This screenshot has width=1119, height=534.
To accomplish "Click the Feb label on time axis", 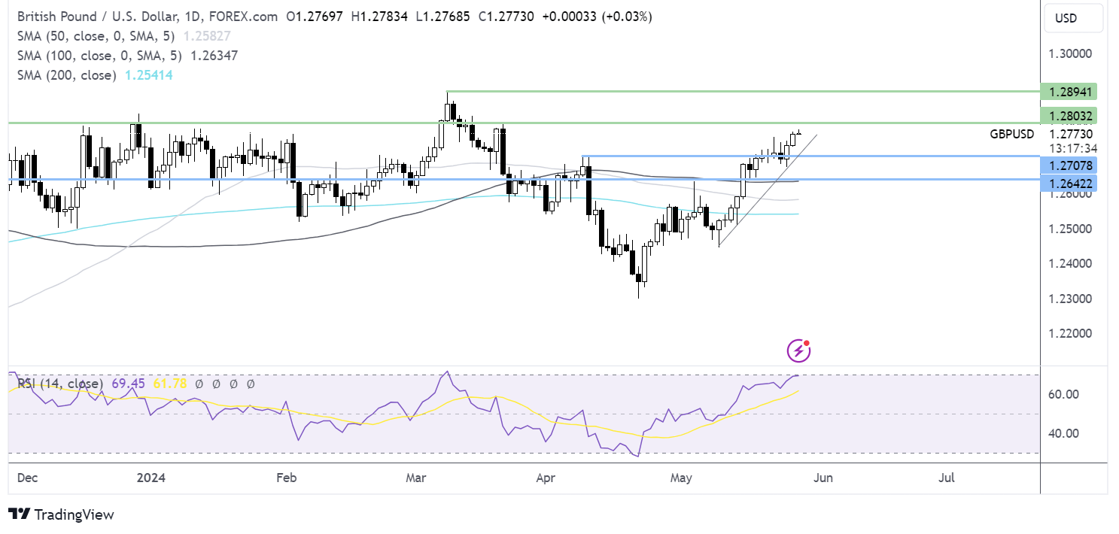I will tap(287, 478).
